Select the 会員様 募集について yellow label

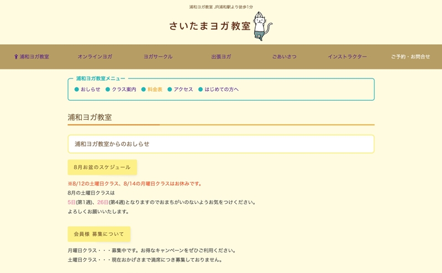(x=99, y=234)
